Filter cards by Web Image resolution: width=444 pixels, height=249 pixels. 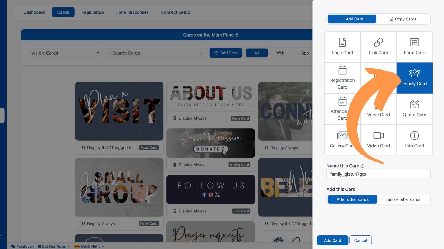click(280, 53)
